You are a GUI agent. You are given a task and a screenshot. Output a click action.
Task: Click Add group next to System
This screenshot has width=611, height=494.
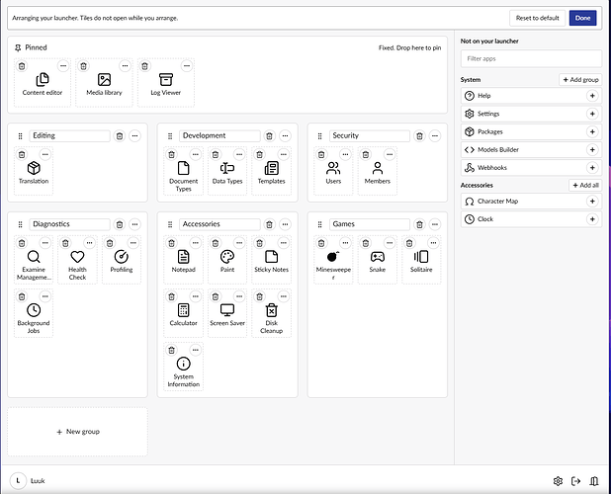coord(580,80)
